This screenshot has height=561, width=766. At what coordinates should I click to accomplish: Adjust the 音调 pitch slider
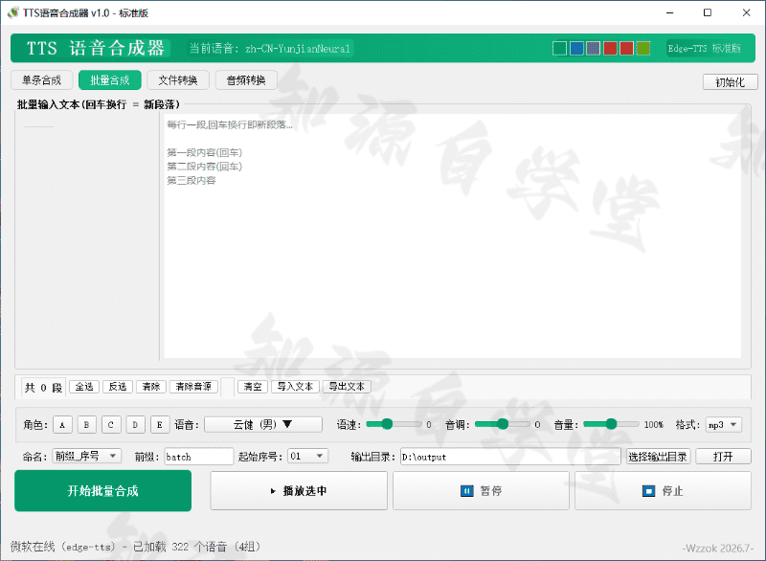(x=502, y=424)
